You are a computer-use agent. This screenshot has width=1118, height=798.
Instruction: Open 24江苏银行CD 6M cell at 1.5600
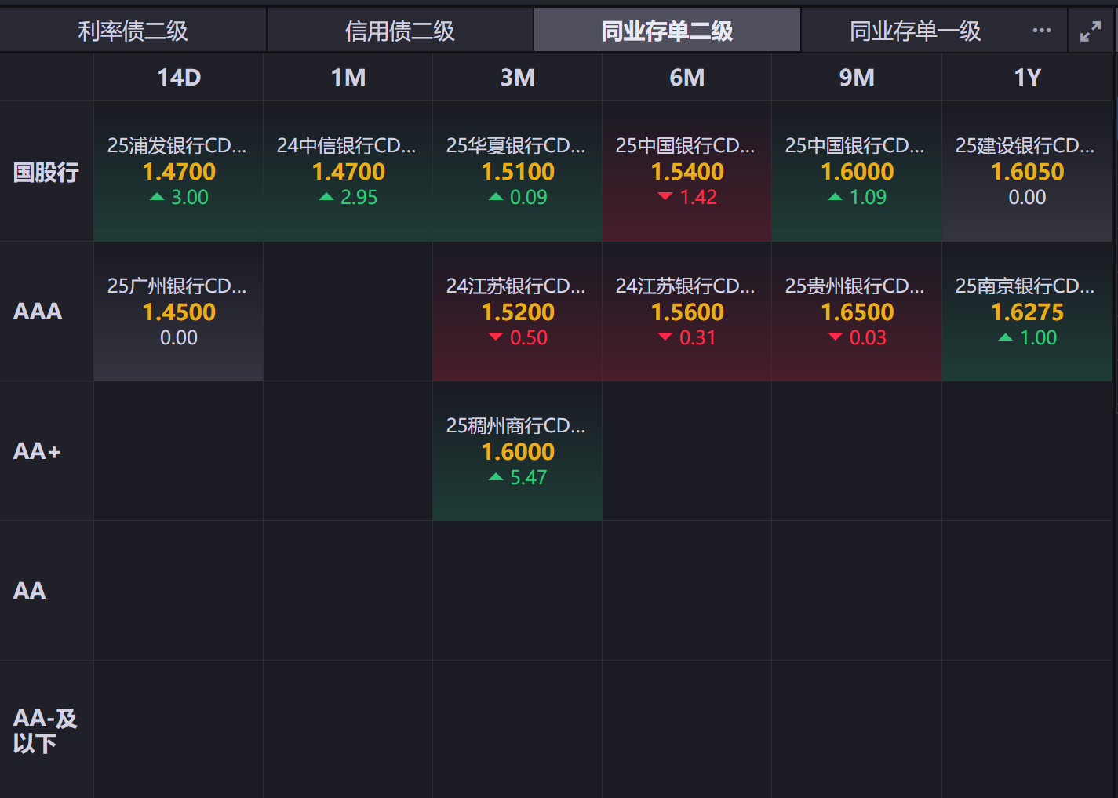[687, 312]
